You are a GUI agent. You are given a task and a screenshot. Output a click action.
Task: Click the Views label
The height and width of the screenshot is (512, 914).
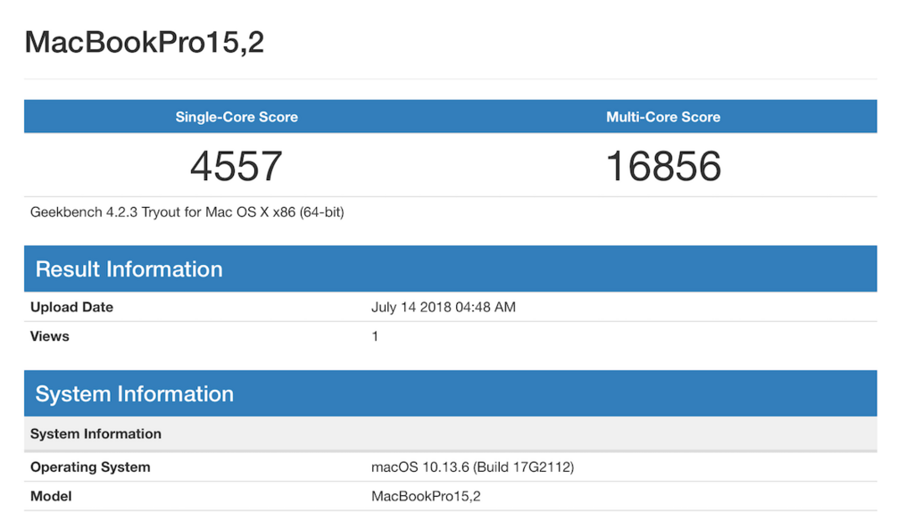tap(50, 336)
